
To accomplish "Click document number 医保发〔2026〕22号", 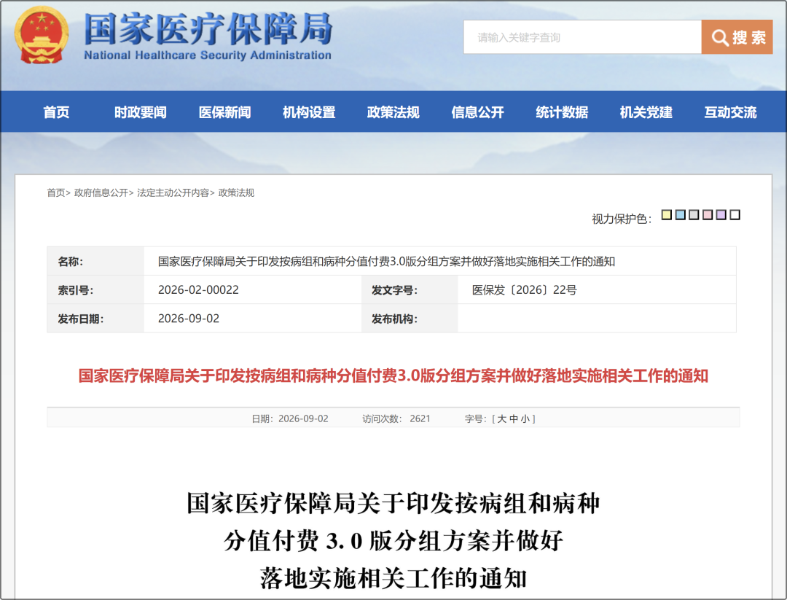I will click(x=524, y=289).
